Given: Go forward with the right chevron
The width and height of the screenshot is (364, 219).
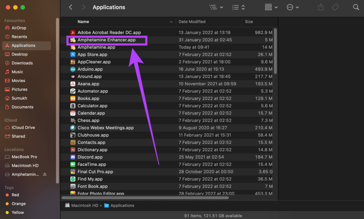Looking at the screenshot, I should 84,7.
